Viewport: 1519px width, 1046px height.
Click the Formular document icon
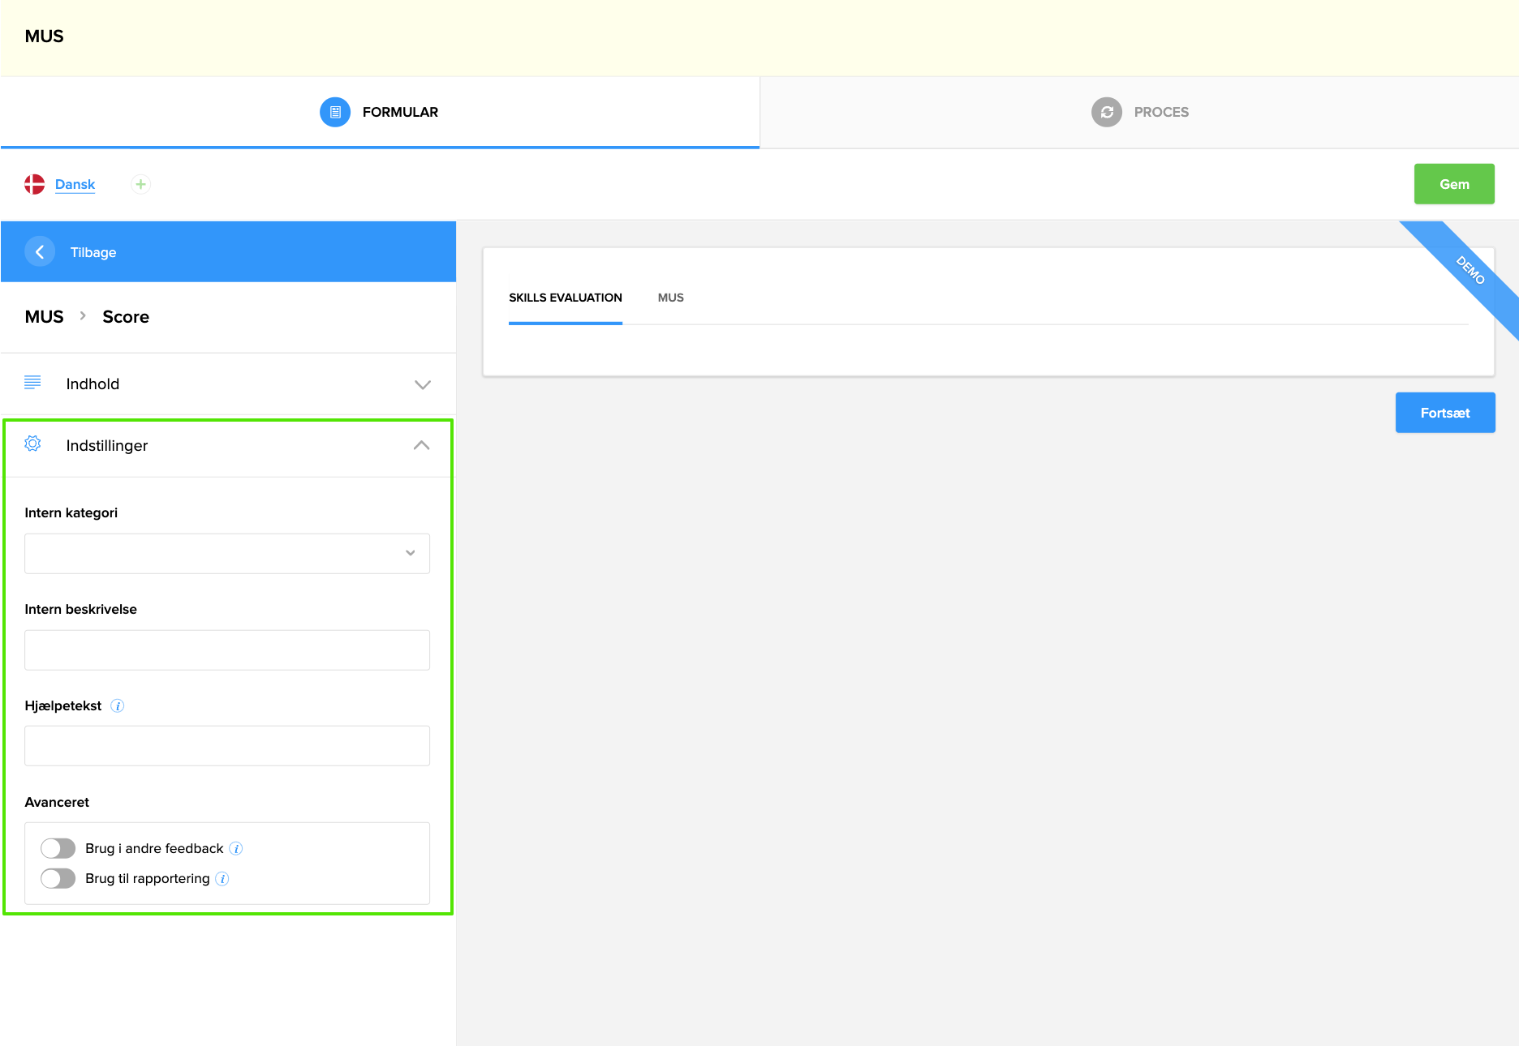tap(334, 112)
